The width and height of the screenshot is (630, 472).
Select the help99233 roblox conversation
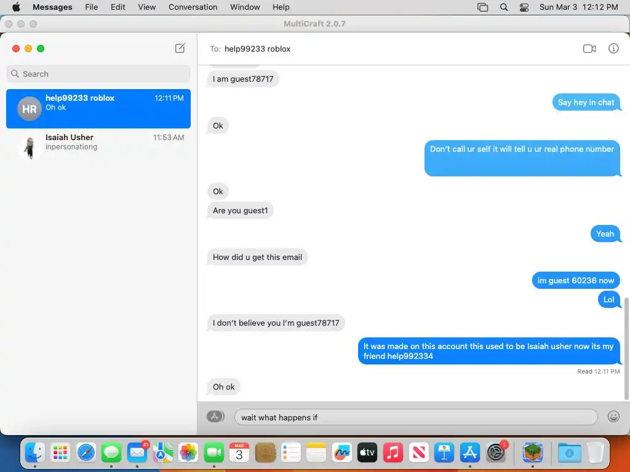[98, 109]
